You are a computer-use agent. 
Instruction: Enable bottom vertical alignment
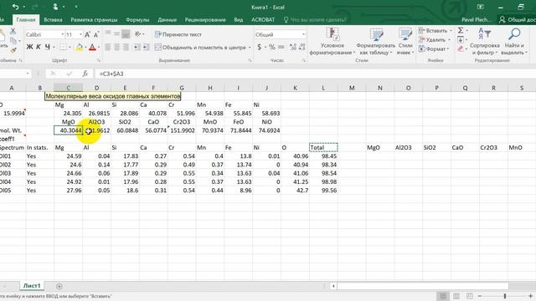126,33
